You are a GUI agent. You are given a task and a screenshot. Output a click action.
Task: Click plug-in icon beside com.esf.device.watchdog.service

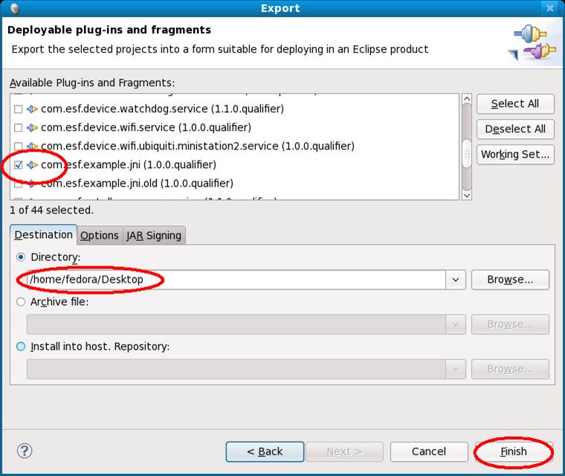33,109
